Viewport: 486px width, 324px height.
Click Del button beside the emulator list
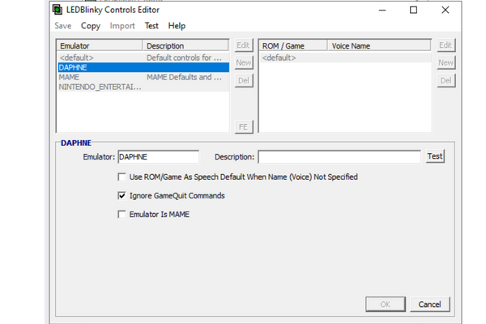click(244, 81)
